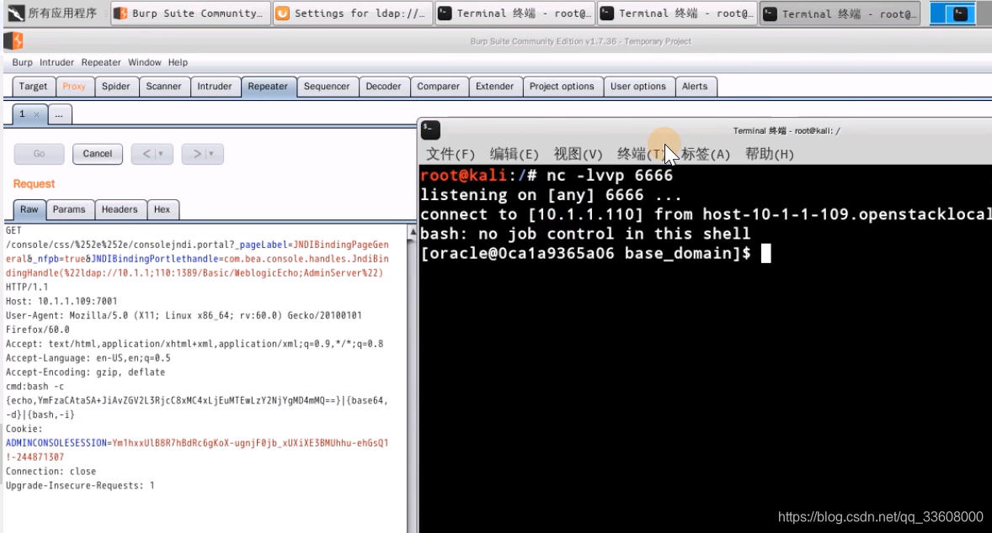Screen dimensions: 992x533
Task: Open the Window menu
Action: (144, 62)
